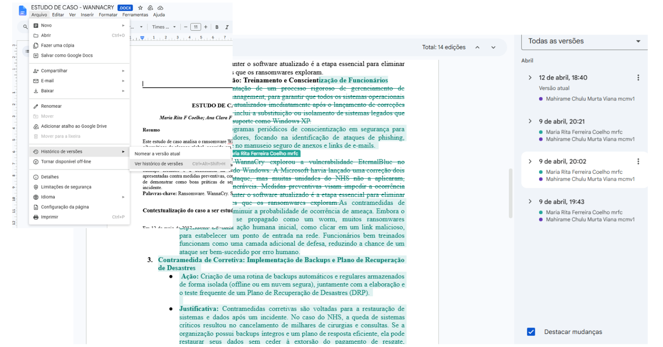Open the Ferramentas menu
Screen dimensions: 663x347
135,15
